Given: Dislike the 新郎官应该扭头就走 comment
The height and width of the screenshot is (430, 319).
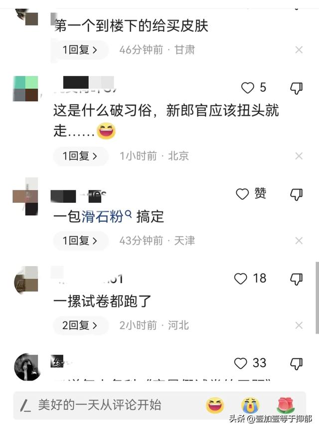Looking at the screenshot, I should (296, 88).
